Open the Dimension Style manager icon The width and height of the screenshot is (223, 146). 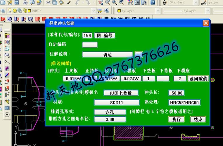pos(204,3)
